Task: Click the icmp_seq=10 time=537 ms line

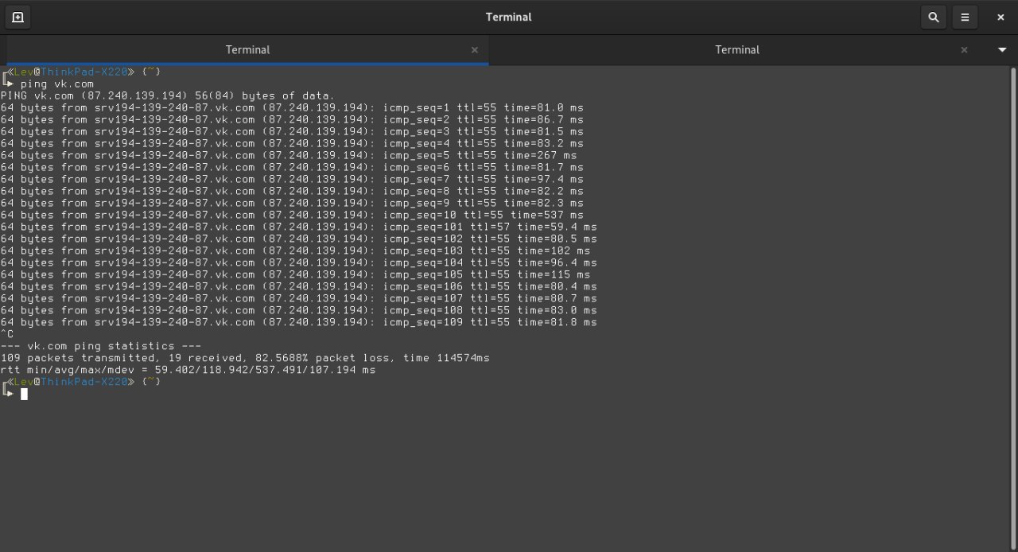Action: pyautogui.click(x=292, y=215)
